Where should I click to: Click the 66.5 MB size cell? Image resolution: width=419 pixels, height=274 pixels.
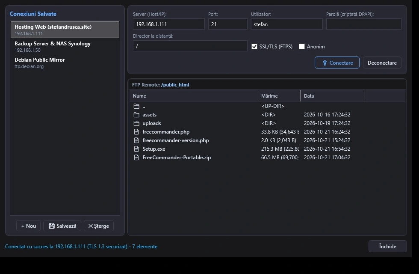(x=280, y=158)
